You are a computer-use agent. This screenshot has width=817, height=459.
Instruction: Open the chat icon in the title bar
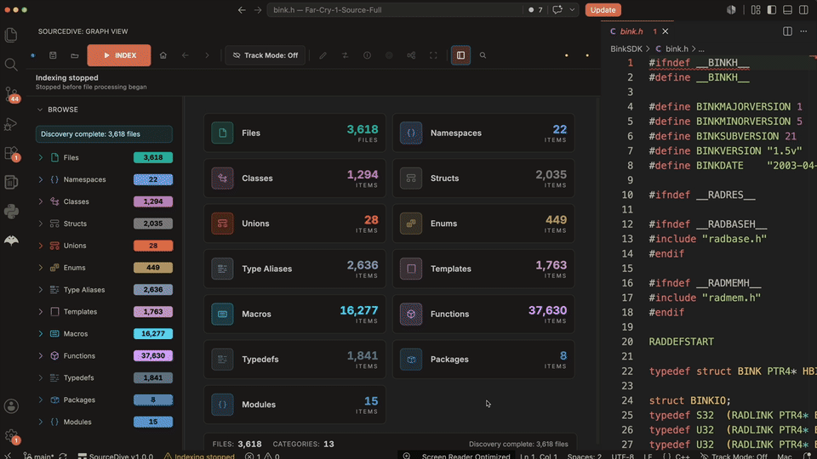(x=557, y=10)
